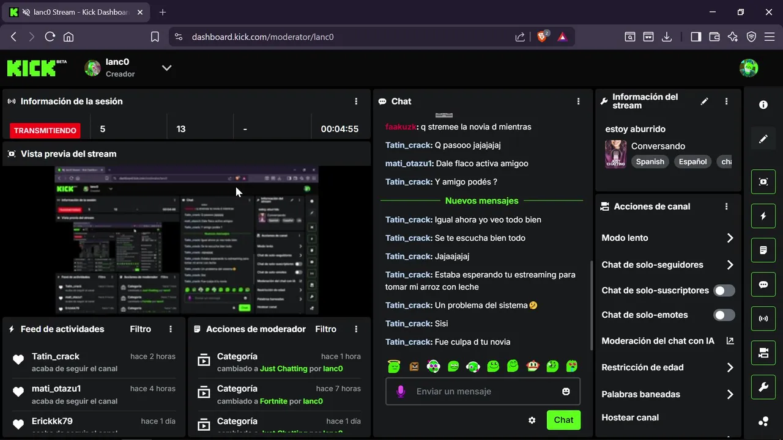Open the camera sidebar icon
Image resolution: width=783 pixels, height=440 pixels.
(763, 353)
